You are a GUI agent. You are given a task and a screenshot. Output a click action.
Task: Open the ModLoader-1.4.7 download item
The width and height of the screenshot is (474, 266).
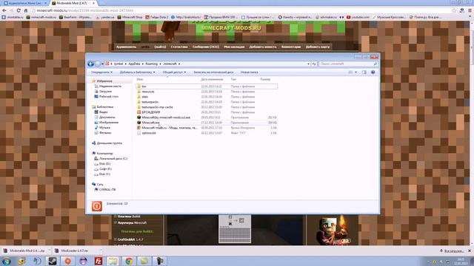click(77, 250)
